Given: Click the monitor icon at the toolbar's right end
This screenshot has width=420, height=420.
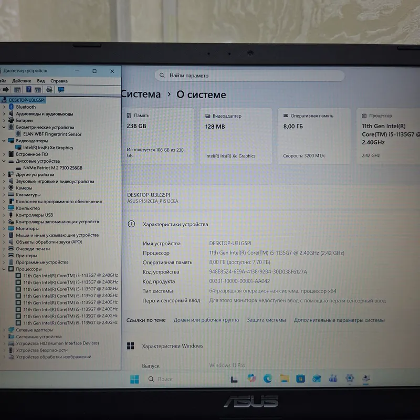Looking at the screenshot, I should (61, 90).
